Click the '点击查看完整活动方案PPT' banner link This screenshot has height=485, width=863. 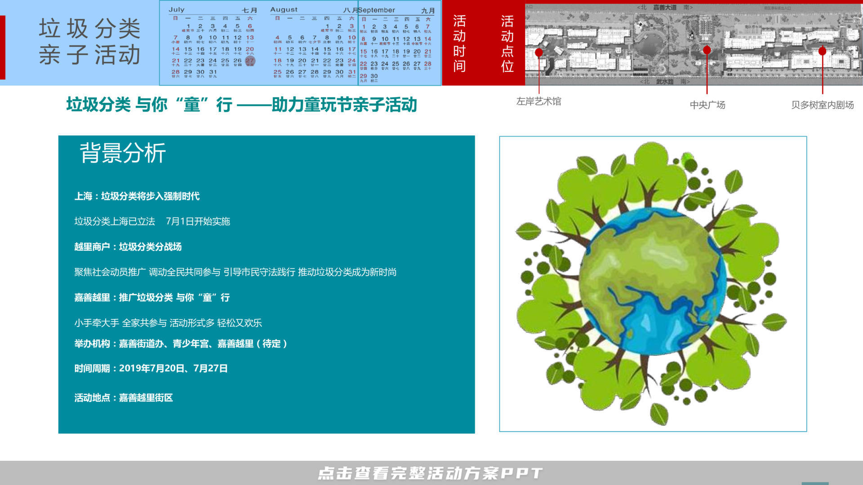(x=430, y=473)
